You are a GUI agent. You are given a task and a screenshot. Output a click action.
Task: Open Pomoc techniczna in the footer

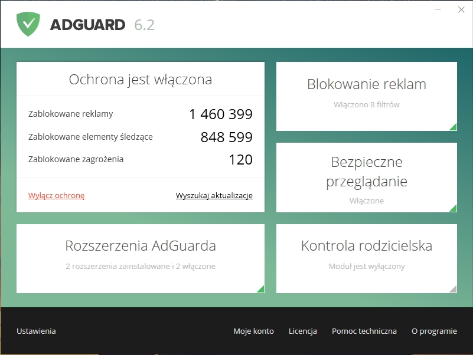(364, 331)
